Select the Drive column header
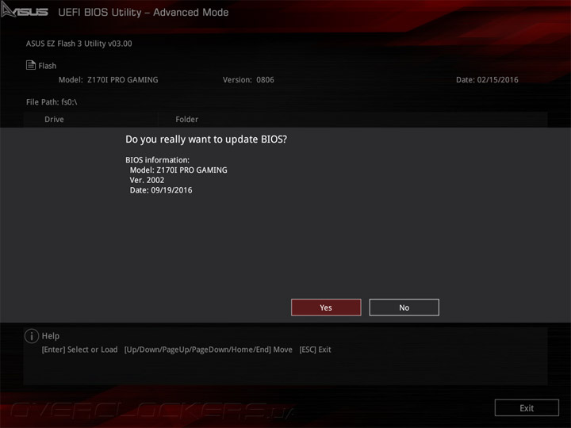The width and height of the screenshot is (571, 428). 54,120
